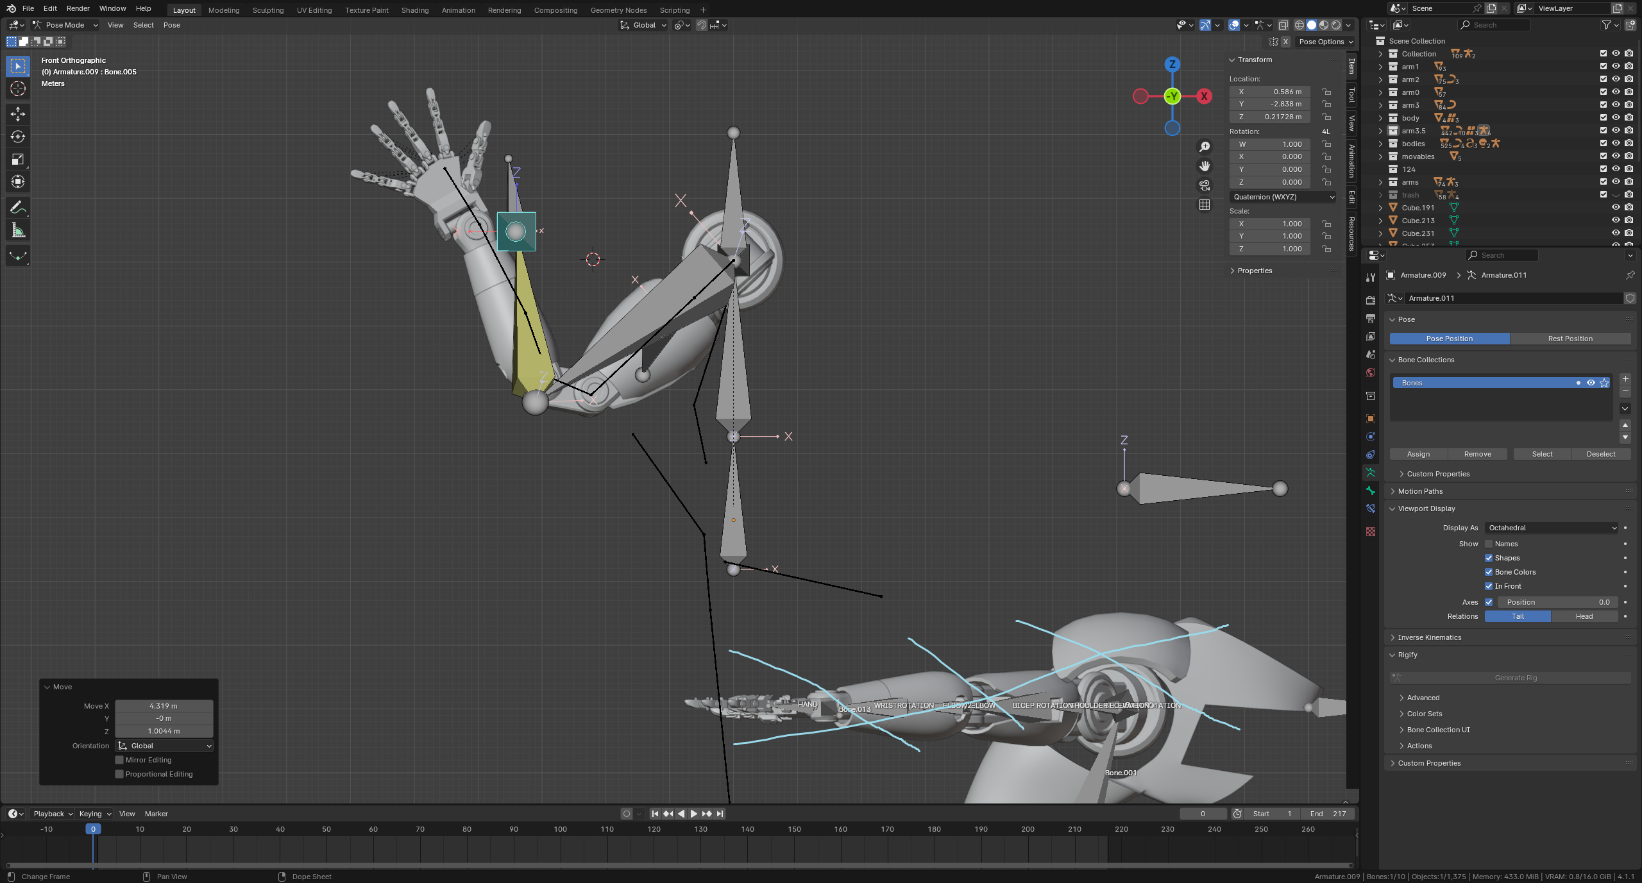
Task: Click Assign bone collection button
Action: (x=1418, y=454)
